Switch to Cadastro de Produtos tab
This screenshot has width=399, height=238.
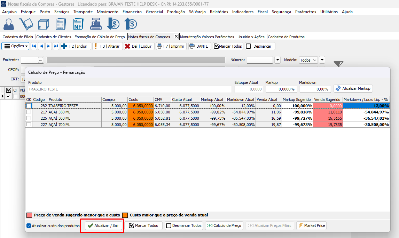pyautogui.click(x=286, y=37)
